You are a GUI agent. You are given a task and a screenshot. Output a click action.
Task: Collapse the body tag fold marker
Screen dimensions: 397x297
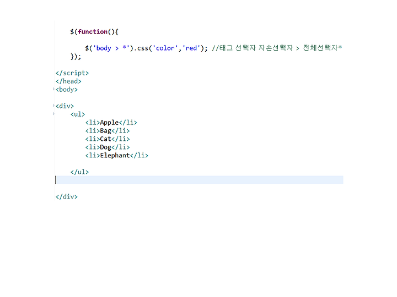click(53, 89)
